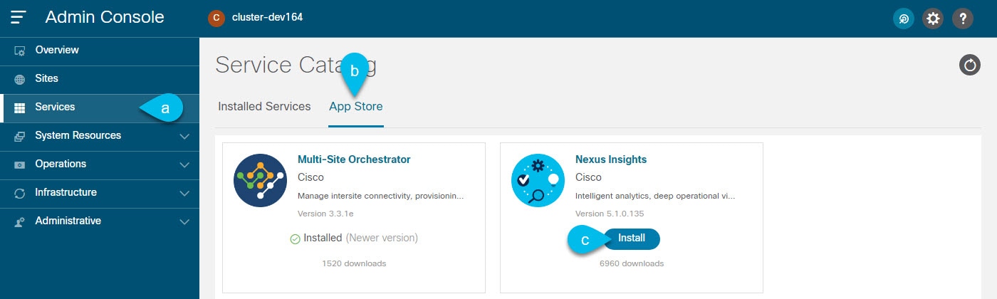Click Version 3.3.1e text
The height and width of the screenshot is (299, 997).
pos(325,214)
